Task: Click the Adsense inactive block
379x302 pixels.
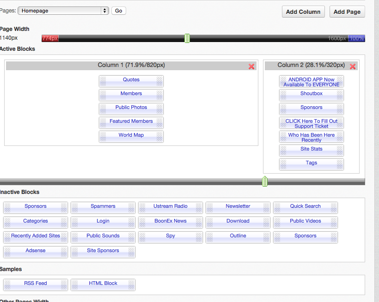Action: (36, 251)
